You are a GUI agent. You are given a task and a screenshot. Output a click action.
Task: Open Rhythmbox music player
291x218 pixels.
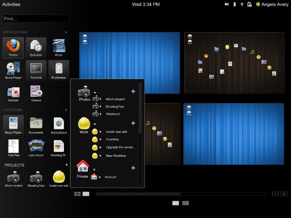(x=59, y=71)
